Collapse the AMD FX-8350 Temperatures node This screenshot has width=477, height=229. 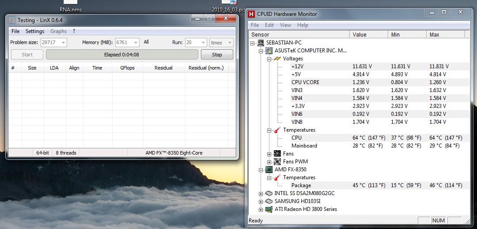pyautogui.click(x=269, y=178)
